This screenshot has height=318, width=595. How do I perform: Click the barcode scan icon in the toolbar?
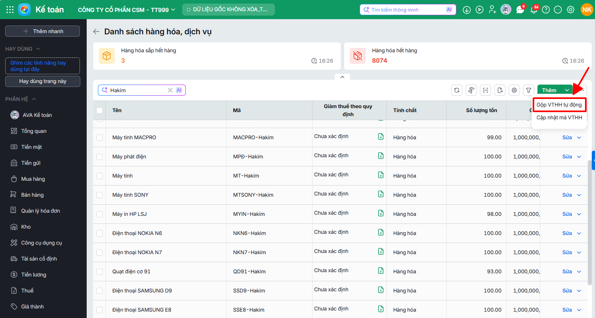pos(486,90)
